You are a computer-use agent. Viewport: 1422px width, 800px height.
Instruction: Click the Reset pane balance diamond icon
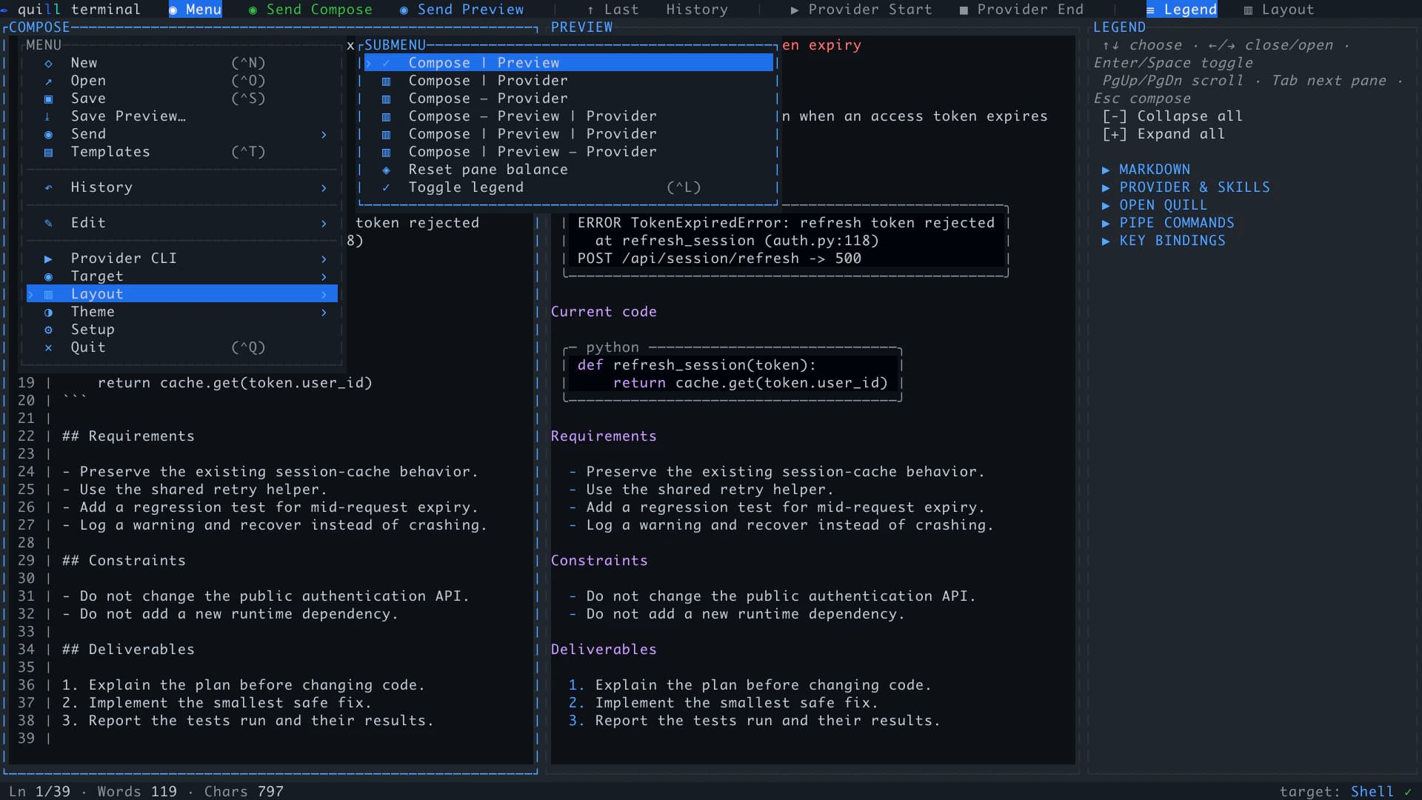[x=386, y=170]
